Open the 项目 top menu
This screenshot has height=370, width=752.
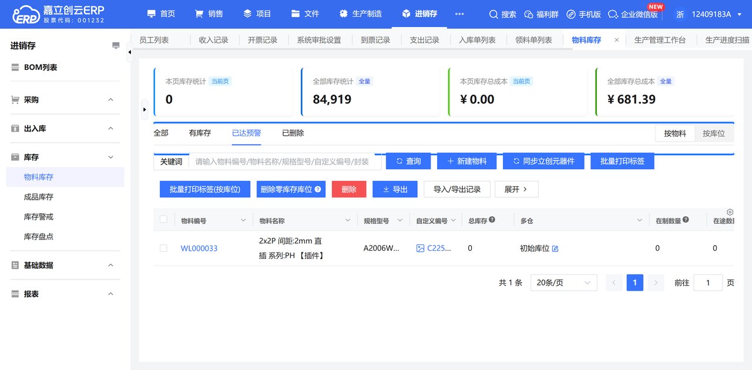[x=257, y=14]
